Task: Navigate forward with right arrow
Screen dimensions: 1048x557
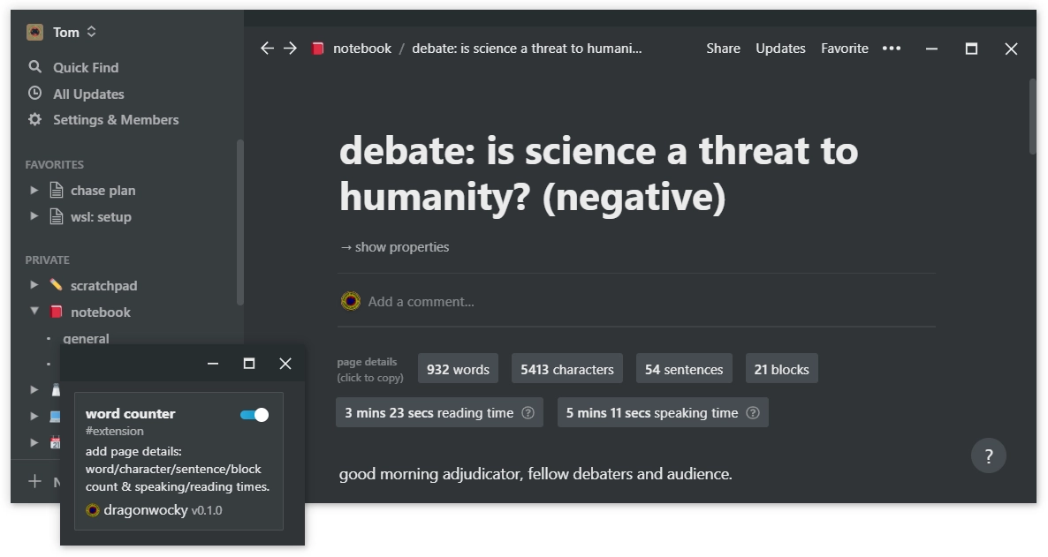Action: point(290,49)
